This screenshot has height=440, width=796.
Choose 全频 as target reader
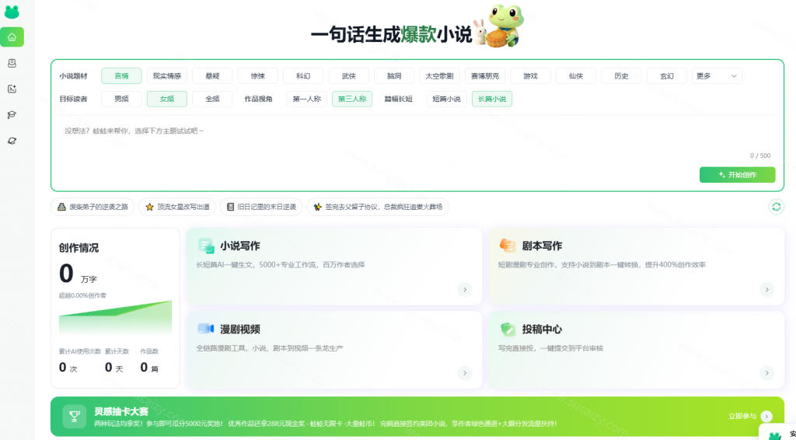pos(212,99)
